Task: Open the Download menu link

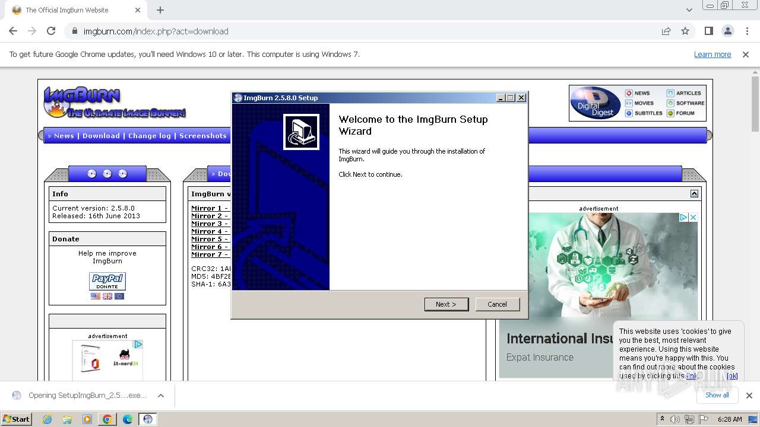Action: [x=101, y=136]
